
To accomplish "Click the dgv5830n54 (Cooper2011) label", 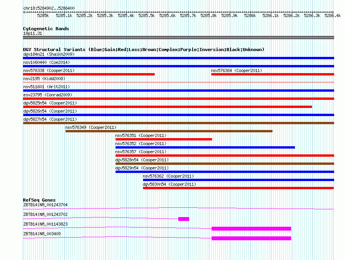I will tap(169, 184).
